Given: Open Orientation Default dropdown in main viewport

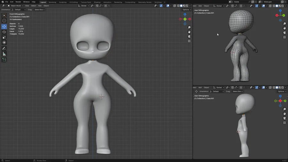Looking at the screenshot, I should 19,10.
